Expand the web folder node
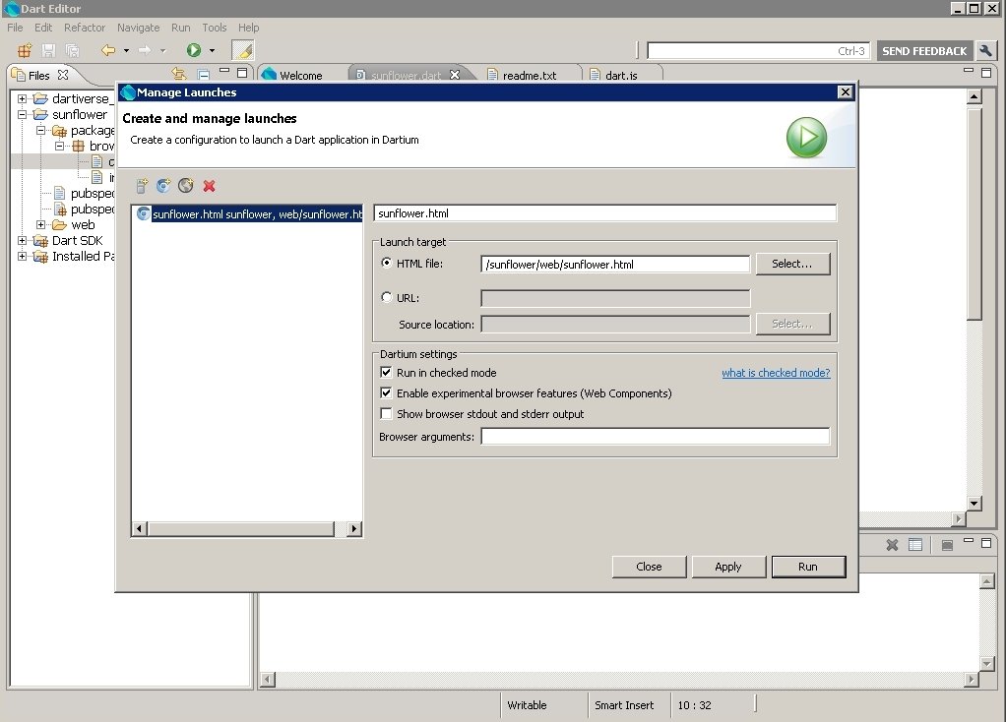The height and width of the screenshot is (722, 1006). pyautogui.click(x=40, y=225)
